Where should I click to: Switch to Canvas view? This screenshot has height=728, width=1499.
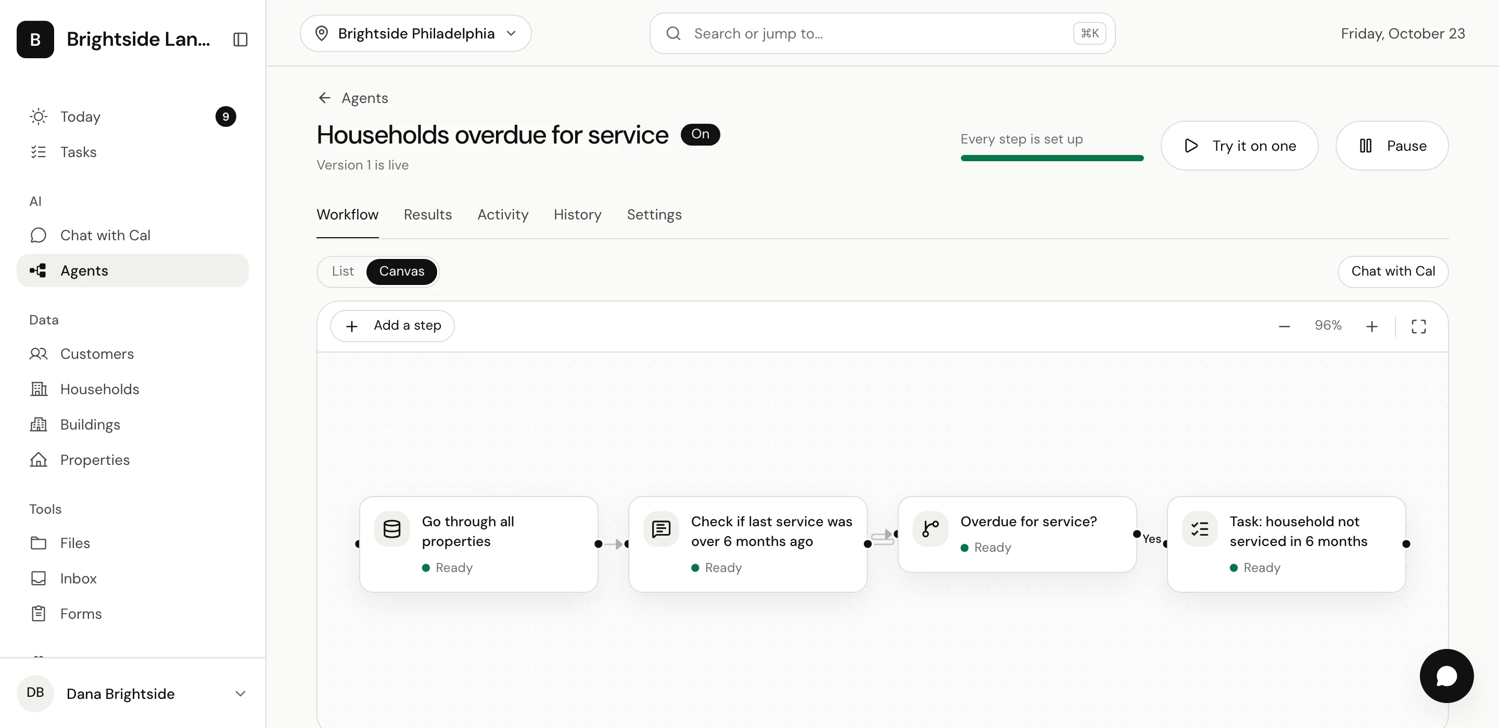pyautogui.click(x=401, y=271)
